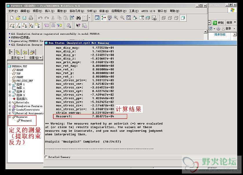Click the Reorient view icon
This screenshot has height=175, width=243.
[135, 18]
